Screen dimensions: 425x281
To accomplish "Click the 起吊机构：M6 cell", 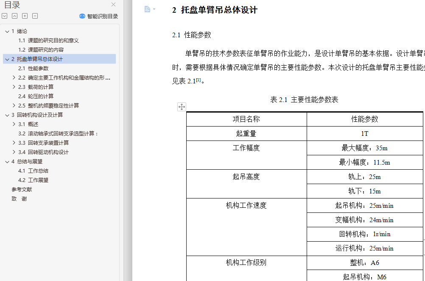I will [x=365, y=276].
